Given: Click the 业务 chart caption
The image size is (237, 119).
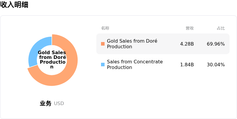Looking at the screenshot, I should [x=46, y=103].
